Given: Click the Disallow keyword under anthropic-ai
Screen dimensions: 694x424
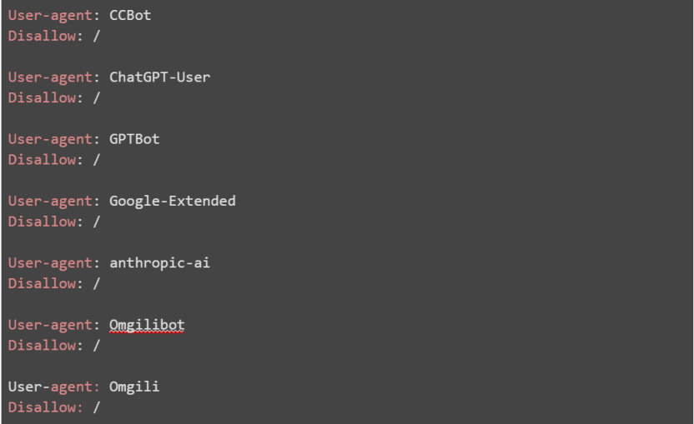Looking at the screenshot, I should pyautogui.click(x=42, y=283).
